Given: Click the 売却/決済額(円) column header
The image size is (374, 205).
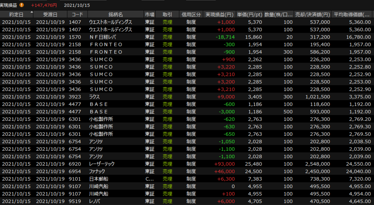Looking at the screenshot, I should coord(313,15).
